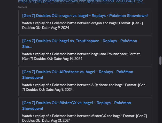Viewport: 162px width, 123px height.
Task: Open the bagel vs. Troutinspace replay title
Action: point(80,44)
